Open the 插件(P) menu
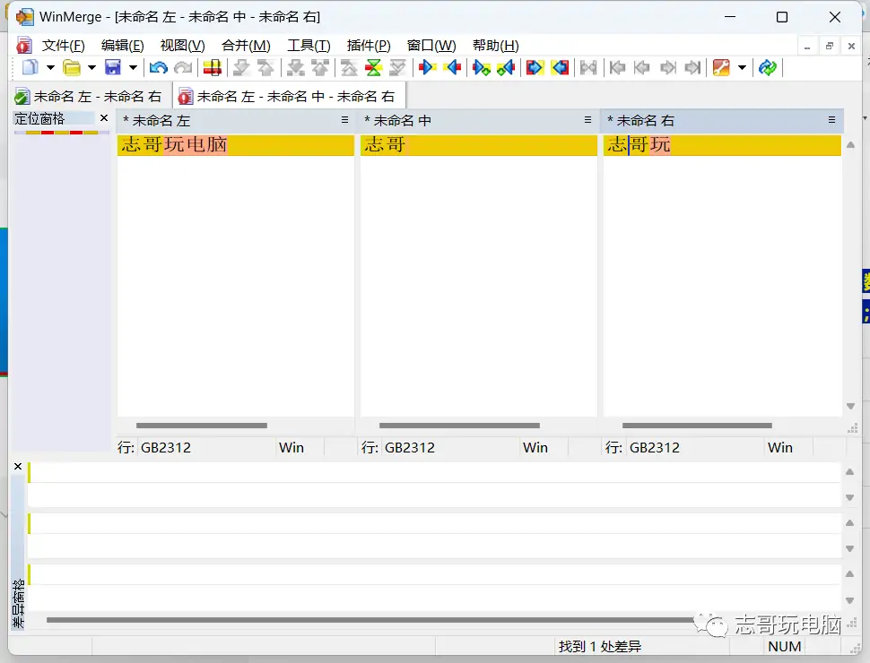 [368, 46]
